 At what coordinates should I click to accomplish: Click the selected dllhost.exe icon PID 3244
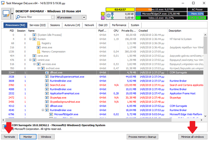[x=47, y=72]
